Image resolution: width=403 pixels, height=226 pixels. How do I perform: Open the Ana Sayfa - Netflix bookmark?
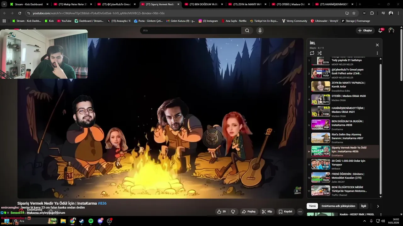pos(234,21)
